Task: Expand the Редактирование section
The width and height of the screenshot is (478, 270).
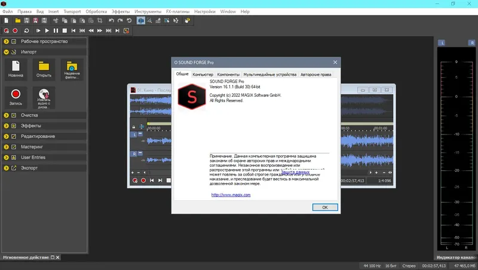Action: [x=6, y=136]
